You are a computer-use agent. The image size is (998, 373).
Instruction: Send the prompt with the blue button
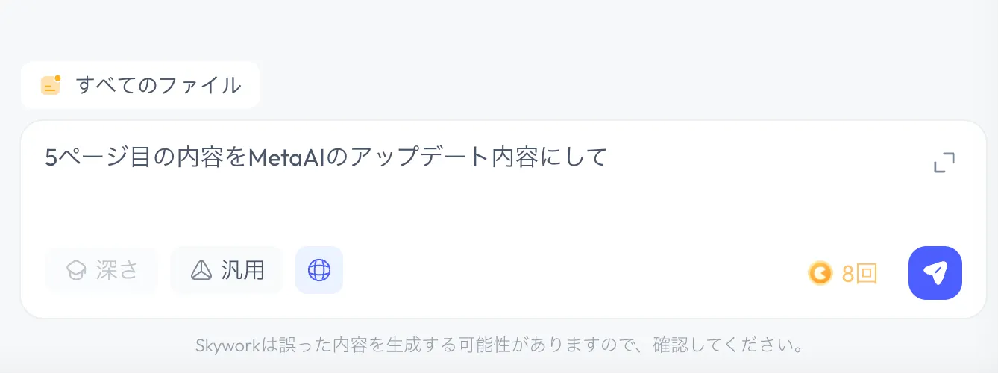(x=935, y=273)
